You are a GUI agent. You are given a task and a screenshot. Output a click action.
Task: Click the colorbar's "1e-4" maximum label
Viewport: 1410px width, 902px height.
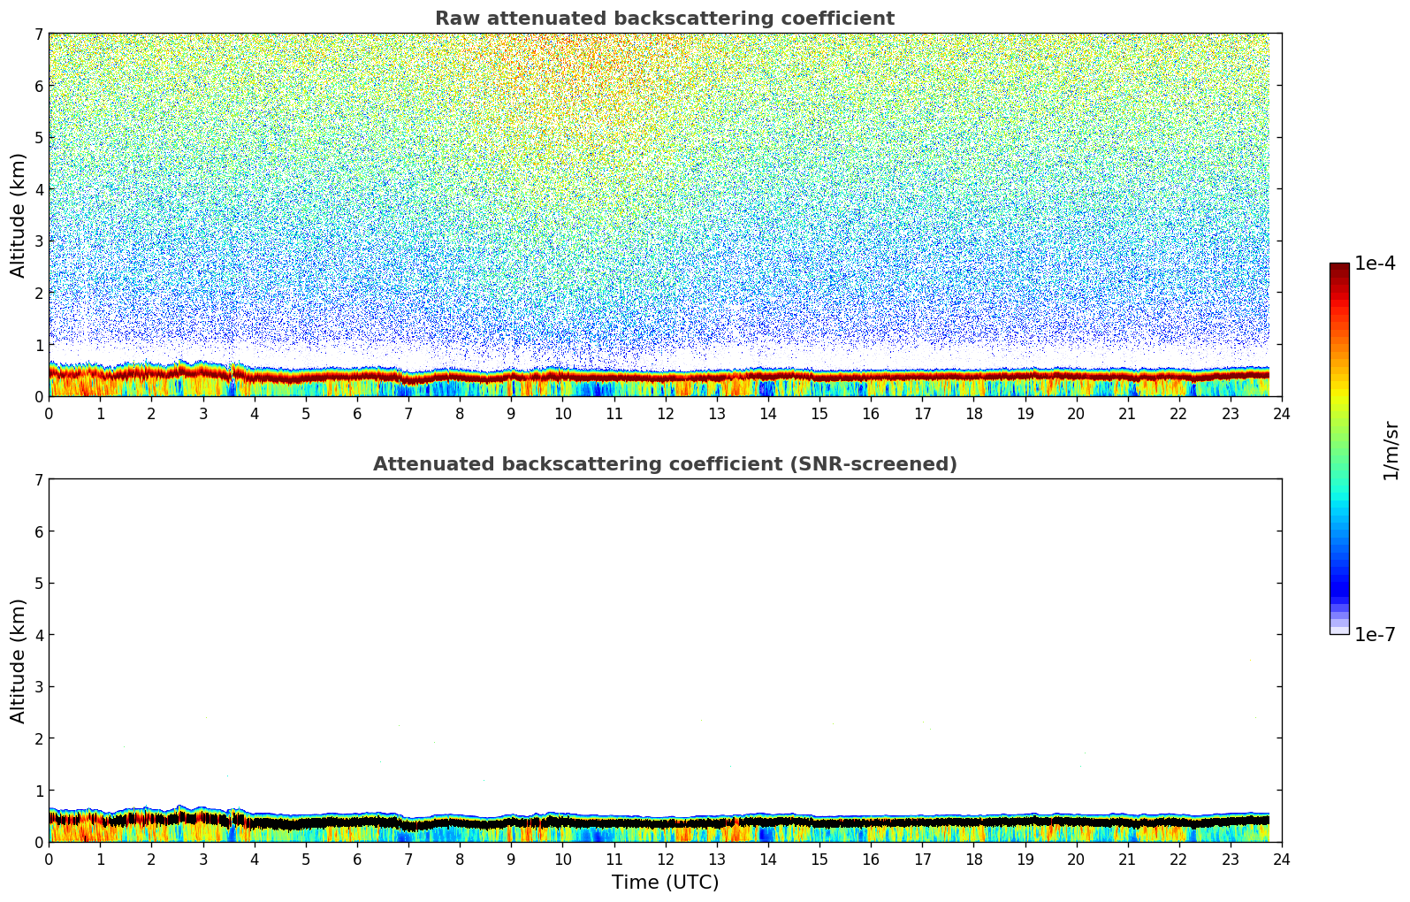pos(1375,264)
